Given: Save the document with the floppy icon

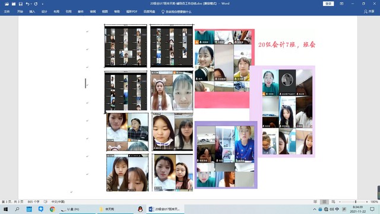Looking at the screenshot, I should point(21,4).
